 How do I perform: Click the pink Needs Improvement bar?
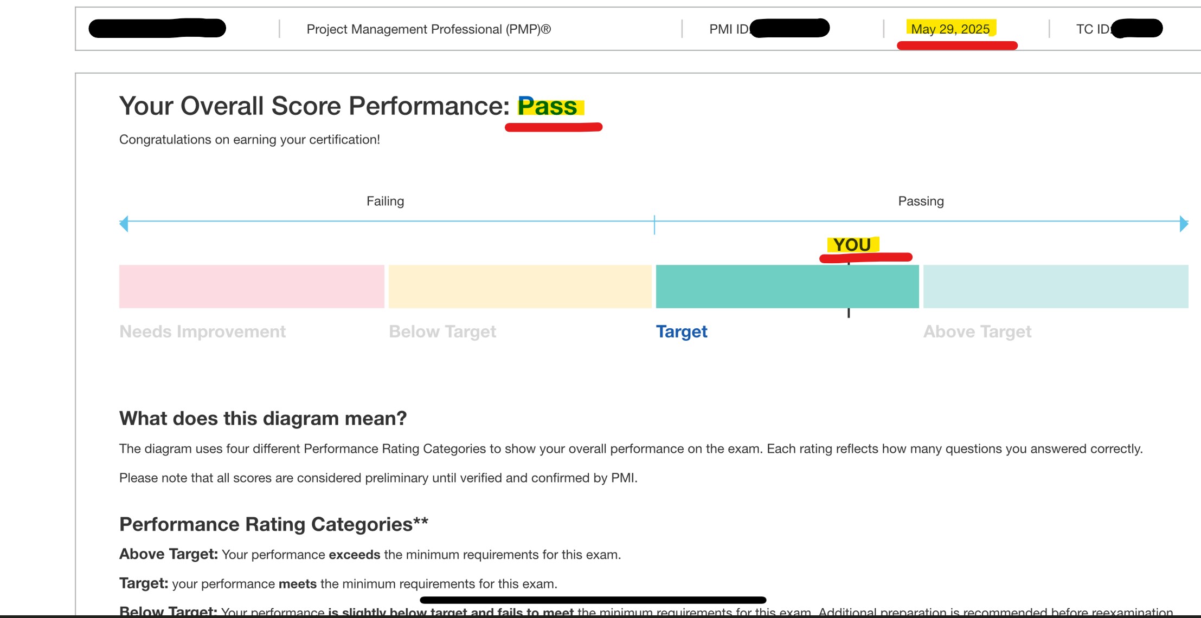tap(252, 287)
